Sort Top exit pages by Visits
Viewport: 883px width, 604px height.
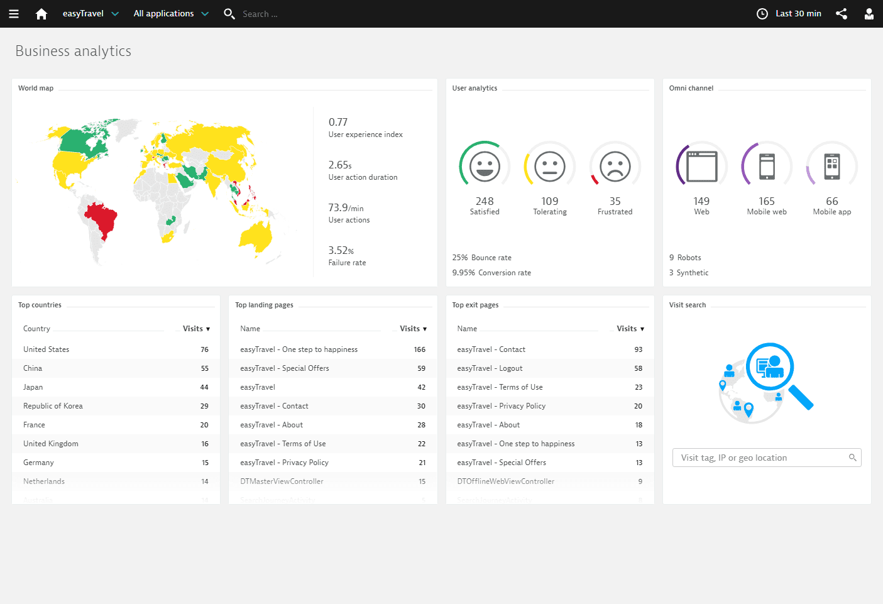click(x=630, y=329)
